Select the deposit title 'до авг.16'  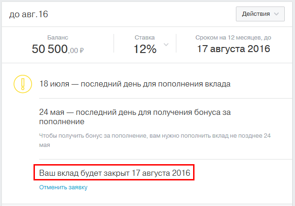tap(28, 14)
